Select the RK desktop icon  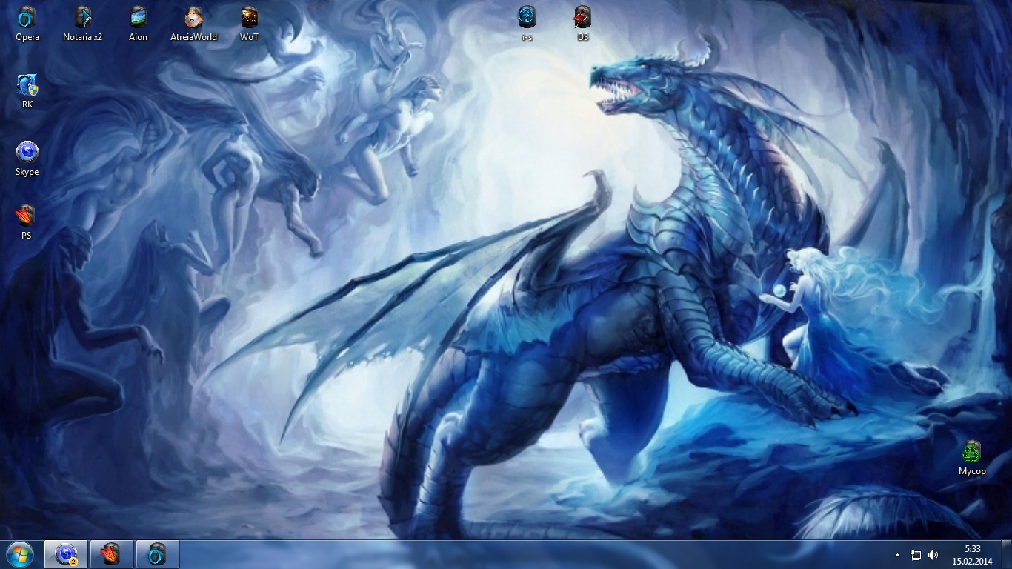pyautogui.click(x=27, y=91)
